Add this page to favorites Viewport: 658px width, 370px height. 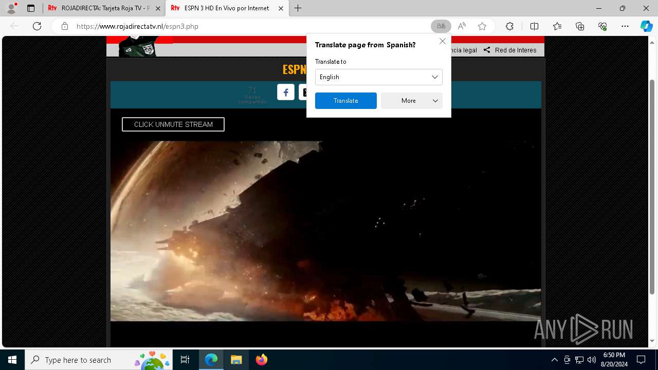click(x=482, y=26)
